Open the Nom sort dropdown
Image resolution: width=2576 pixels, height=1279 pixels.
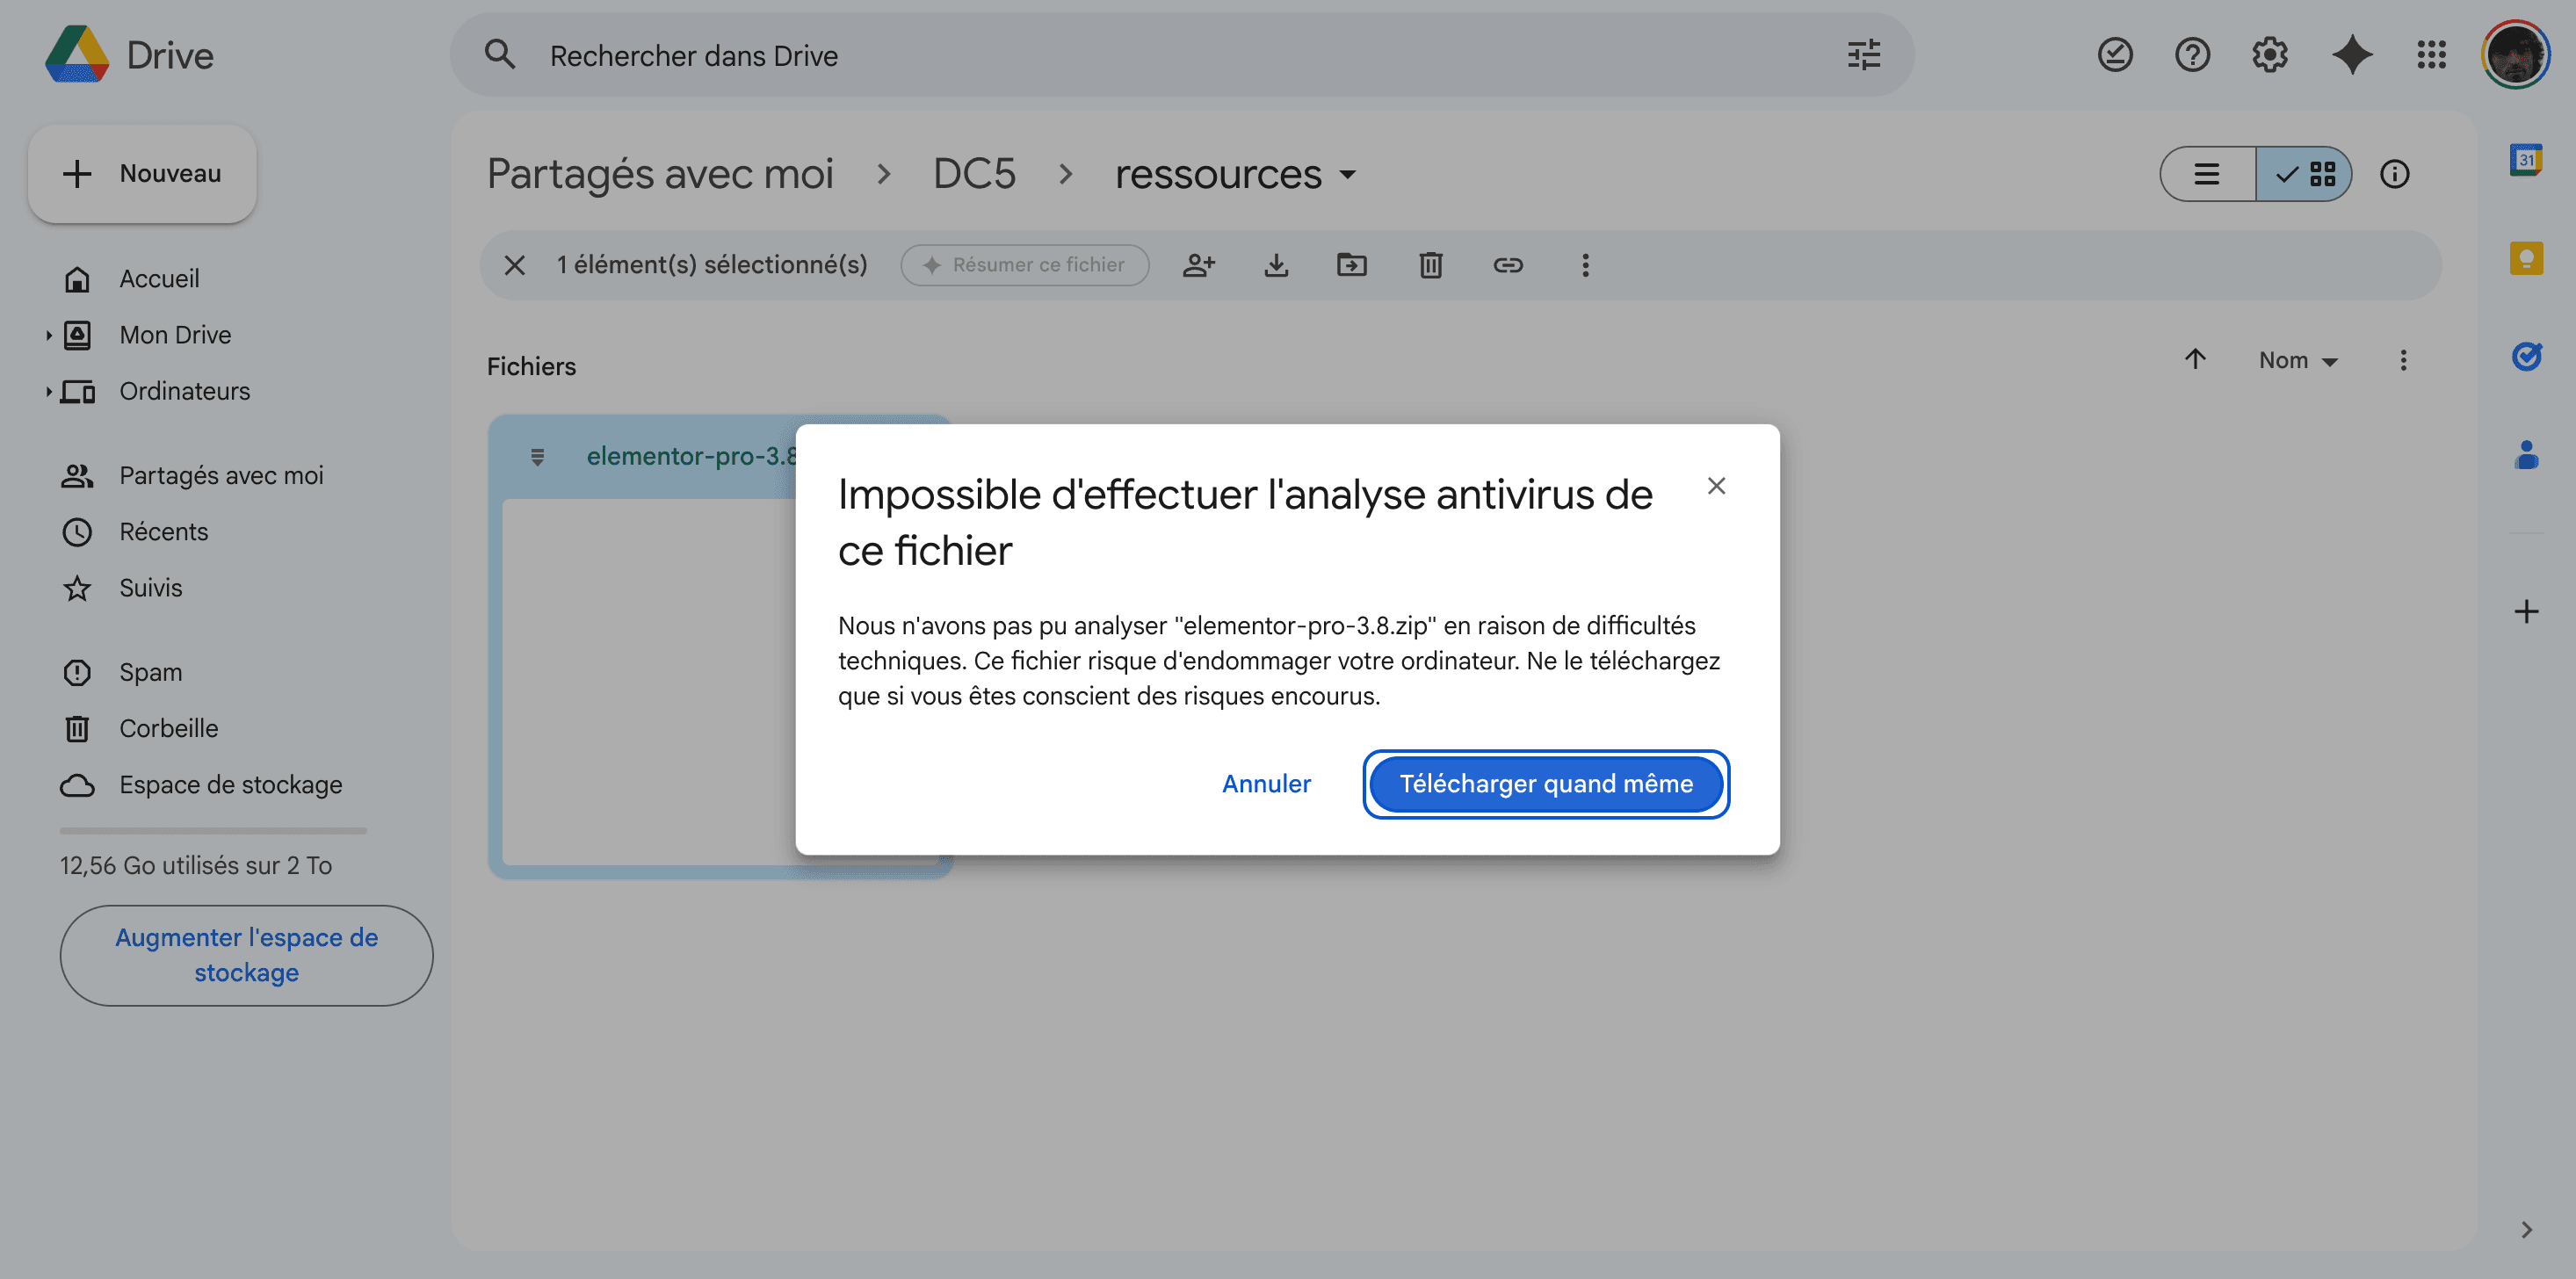coord(2298,360)
